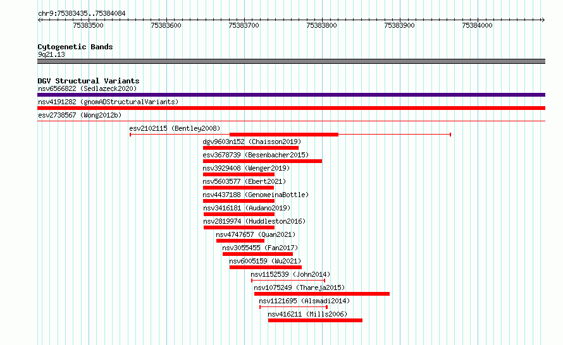Open the nsv4191282 (gnomADStructuralVariants) label

click(x=108, y=102)
